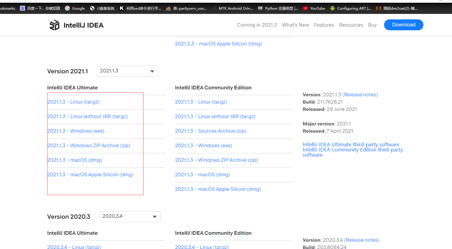Download Ultimate 2021.1.3 Linux without JBR
Viewport: 452px width, 249px height.
click(x=87, y=116)
